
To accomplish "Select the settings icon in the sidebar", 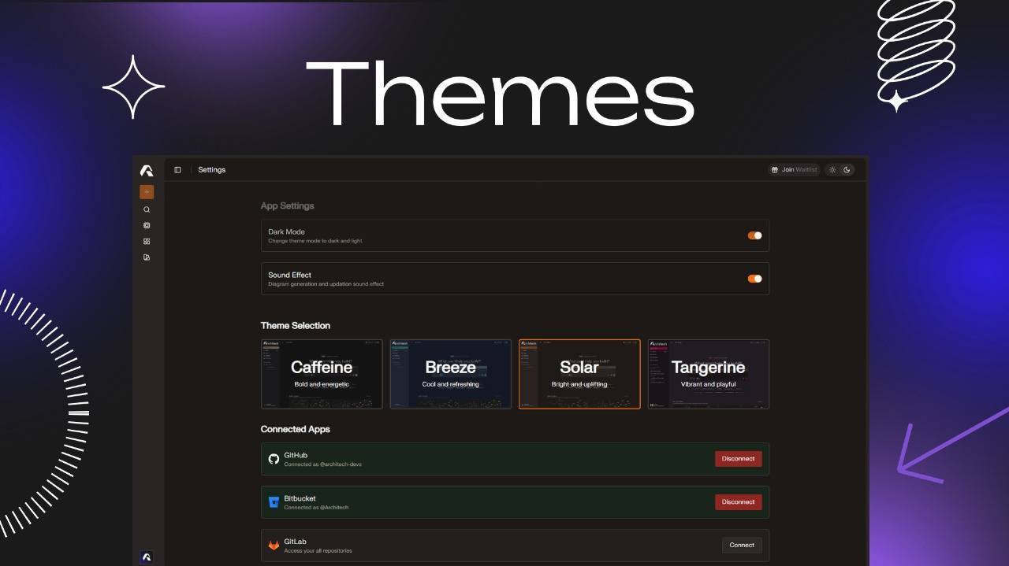I will tap(147, 225).
